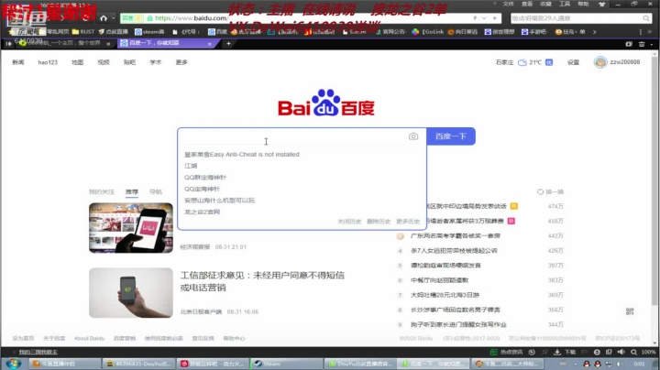Viewport: 660px width, 370px height.
Task: Click 关闭历史 in the suggestion box
Action: point(349,221)
